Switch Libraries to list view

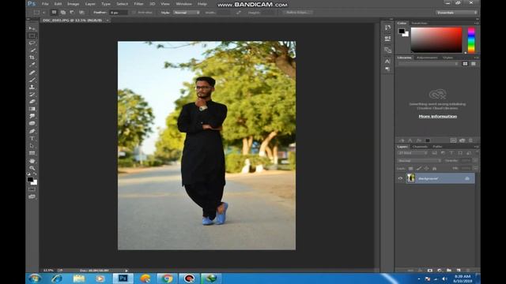473,64
